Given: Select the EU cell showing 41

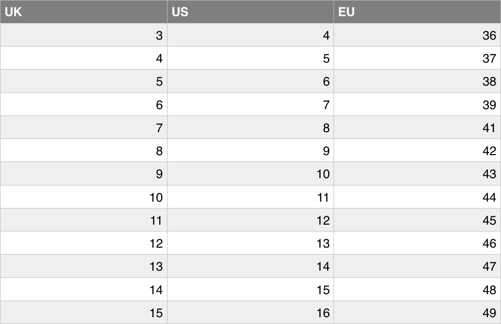Looking at the screenshot, I should 417,128.
